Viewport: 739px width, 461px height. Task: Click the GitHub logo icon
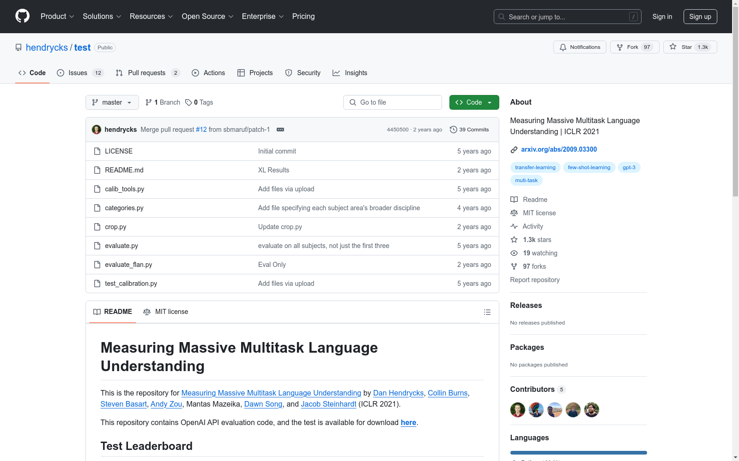[x=22, y=16]
